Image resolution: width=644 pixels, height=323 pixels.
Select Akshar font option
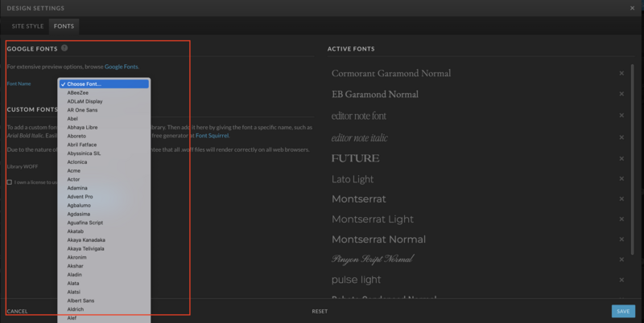pos(104,266)
